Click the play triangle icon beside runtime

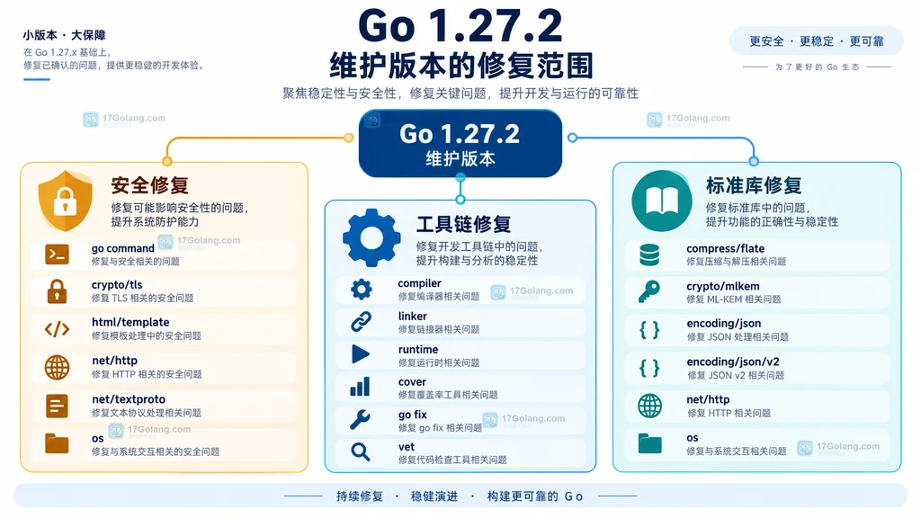pyautogui.click(x=361, y=354)
